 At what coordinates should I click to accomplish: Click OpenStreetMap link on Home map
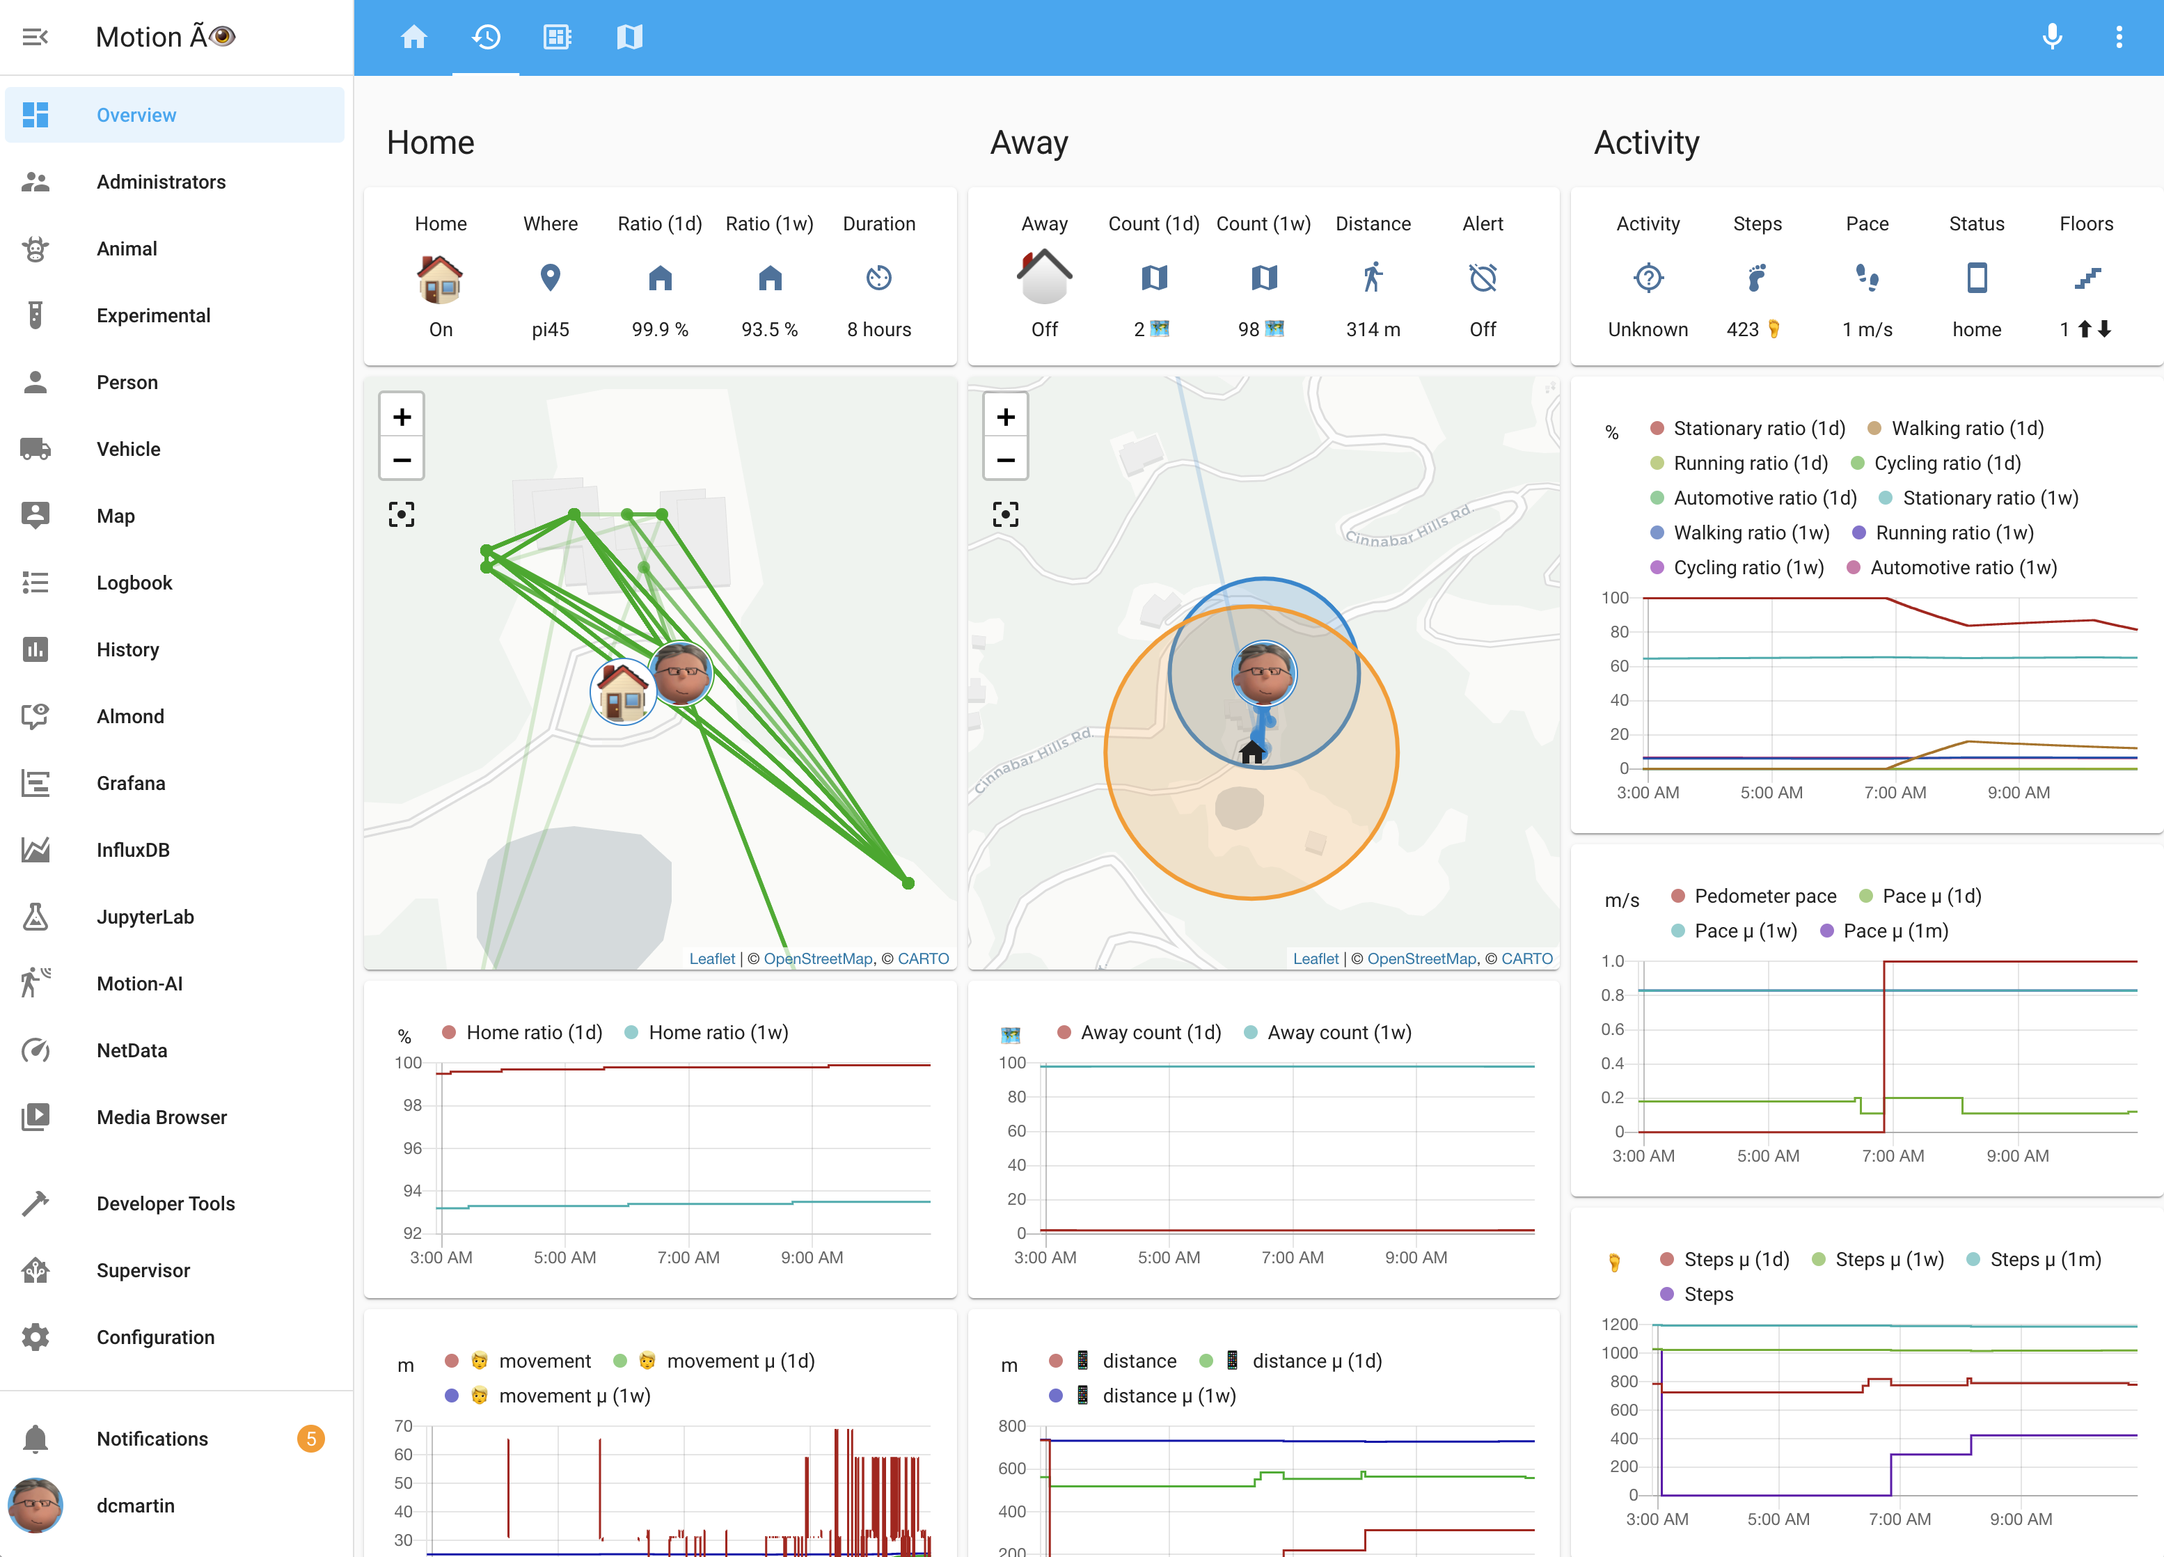(x=818, y=959)
